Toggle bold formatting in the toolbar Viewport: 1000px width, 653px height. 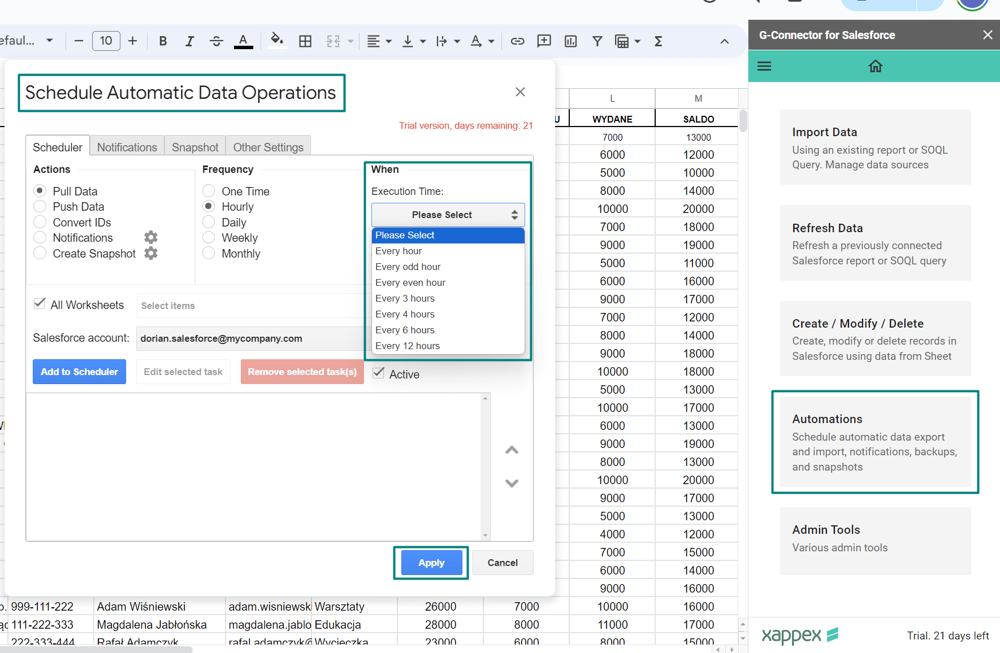tap(163, 41)
